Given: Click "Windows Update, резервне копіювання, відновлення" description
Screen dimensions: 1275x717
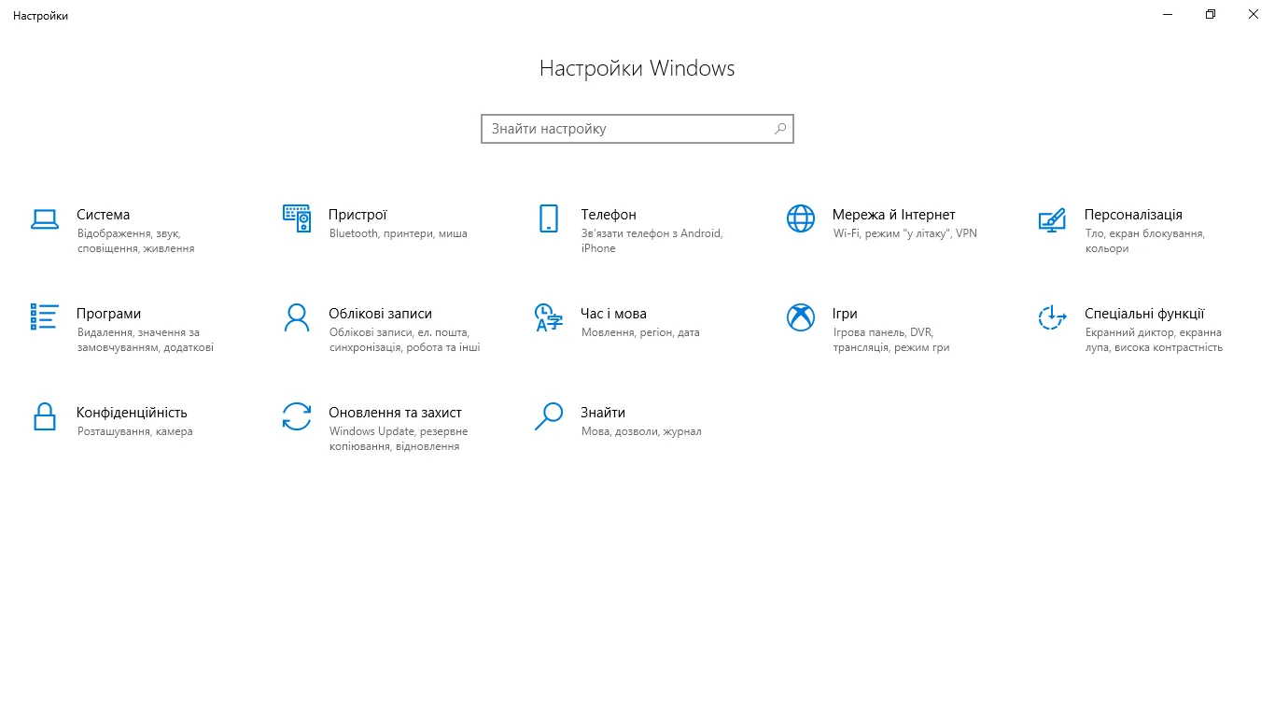Looking at the screenshot, I should [399, 439].
